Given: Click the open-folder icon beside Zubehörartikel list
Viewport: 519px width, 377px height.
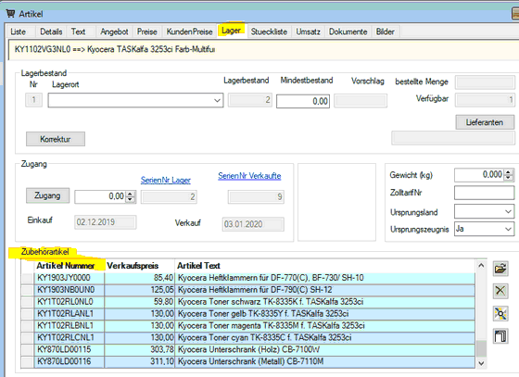Looking at the screenshot, I should click(500, 269).
